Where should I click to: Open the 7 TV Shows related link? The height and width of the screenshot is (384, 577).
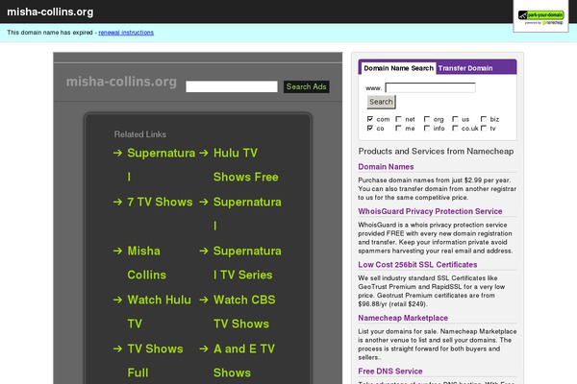pyautogui.click(x=160, y=202)
